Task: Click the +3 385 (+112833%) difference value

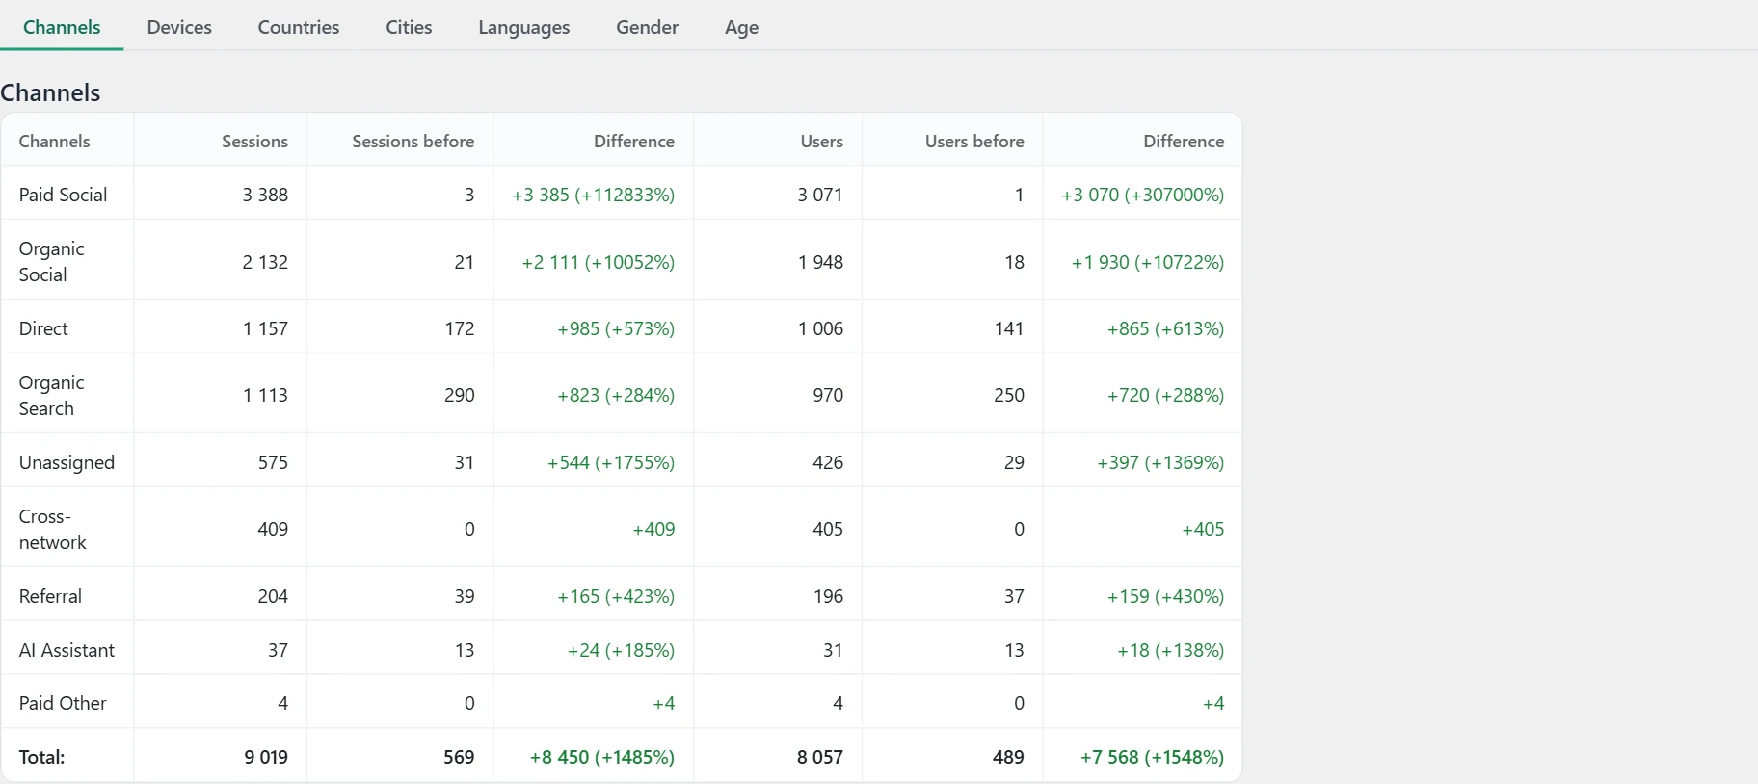Action: click(x=593, y=195)
